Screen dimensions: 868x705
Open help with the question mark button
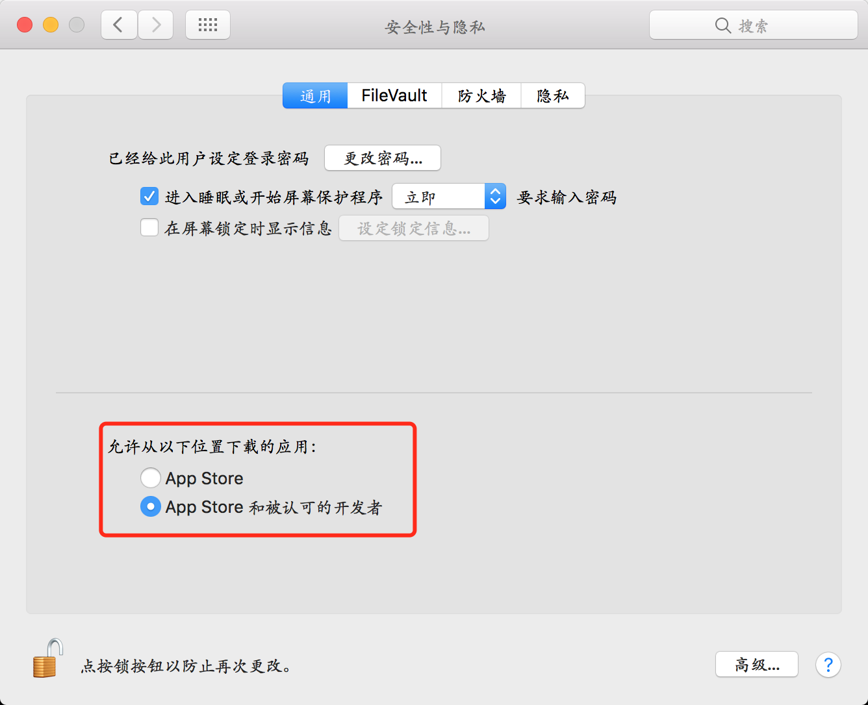[x=828, y=665]
